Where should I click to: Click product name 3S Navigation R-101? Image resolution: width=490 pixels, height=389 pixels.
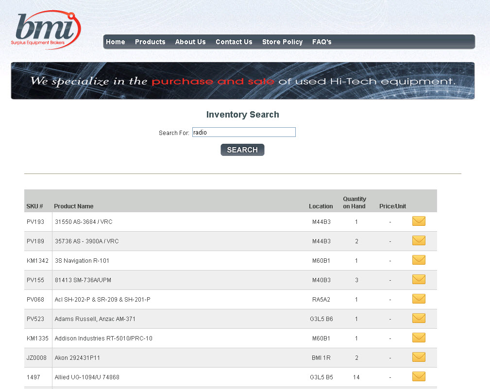pyautogui.click(x=82, y=261)
